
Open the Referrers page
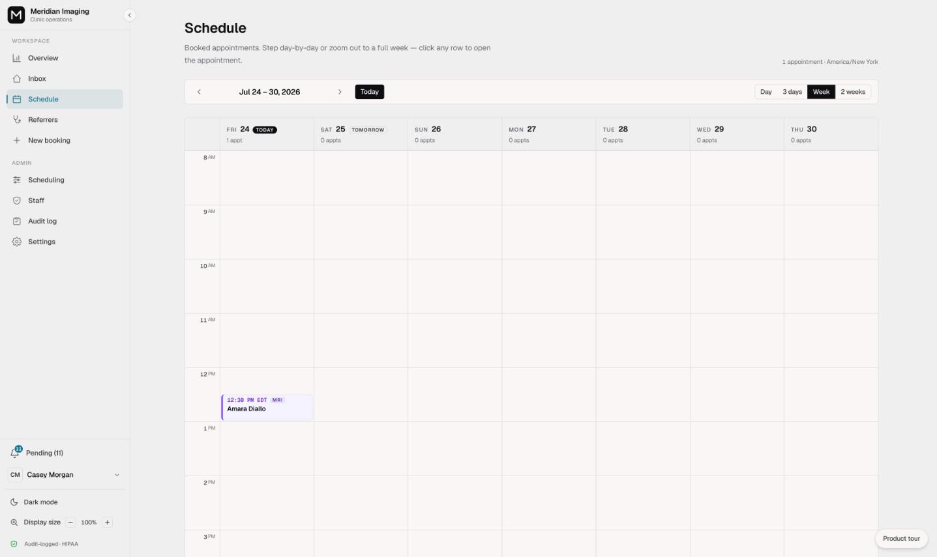[x=65, y=120]
